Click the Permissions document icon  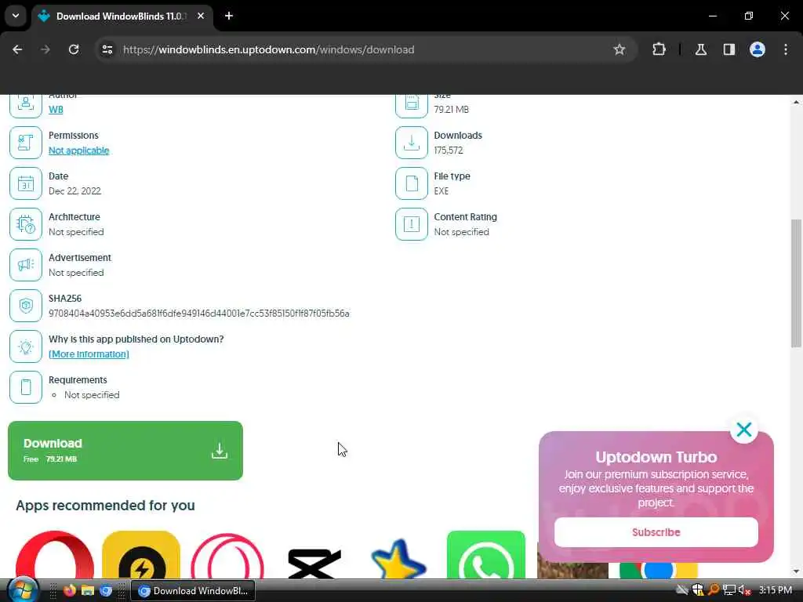[x=26, y=143]
